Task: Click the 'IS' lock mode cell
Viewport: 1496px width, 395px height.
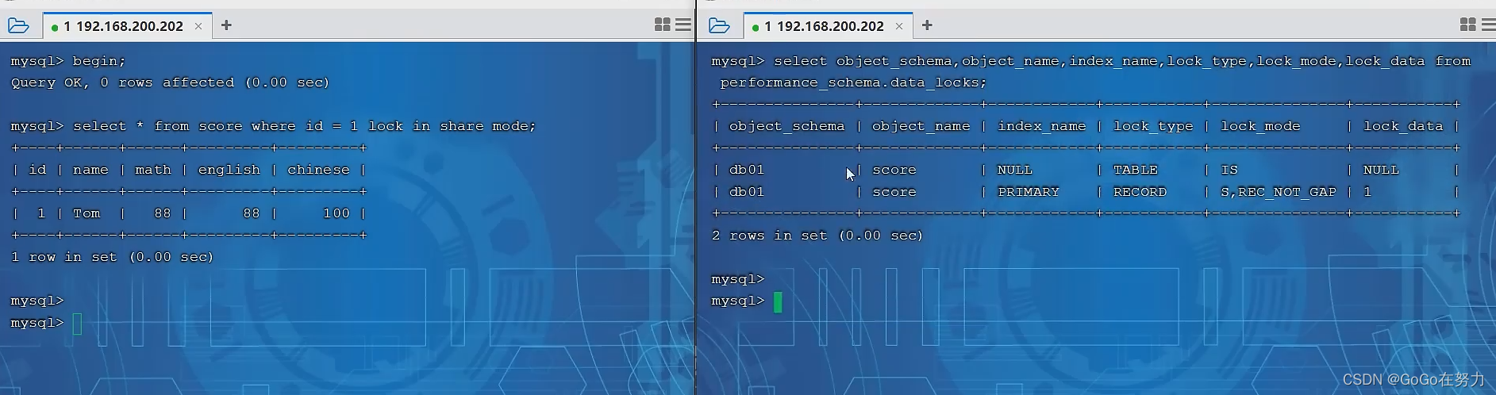Action: 1229,170
